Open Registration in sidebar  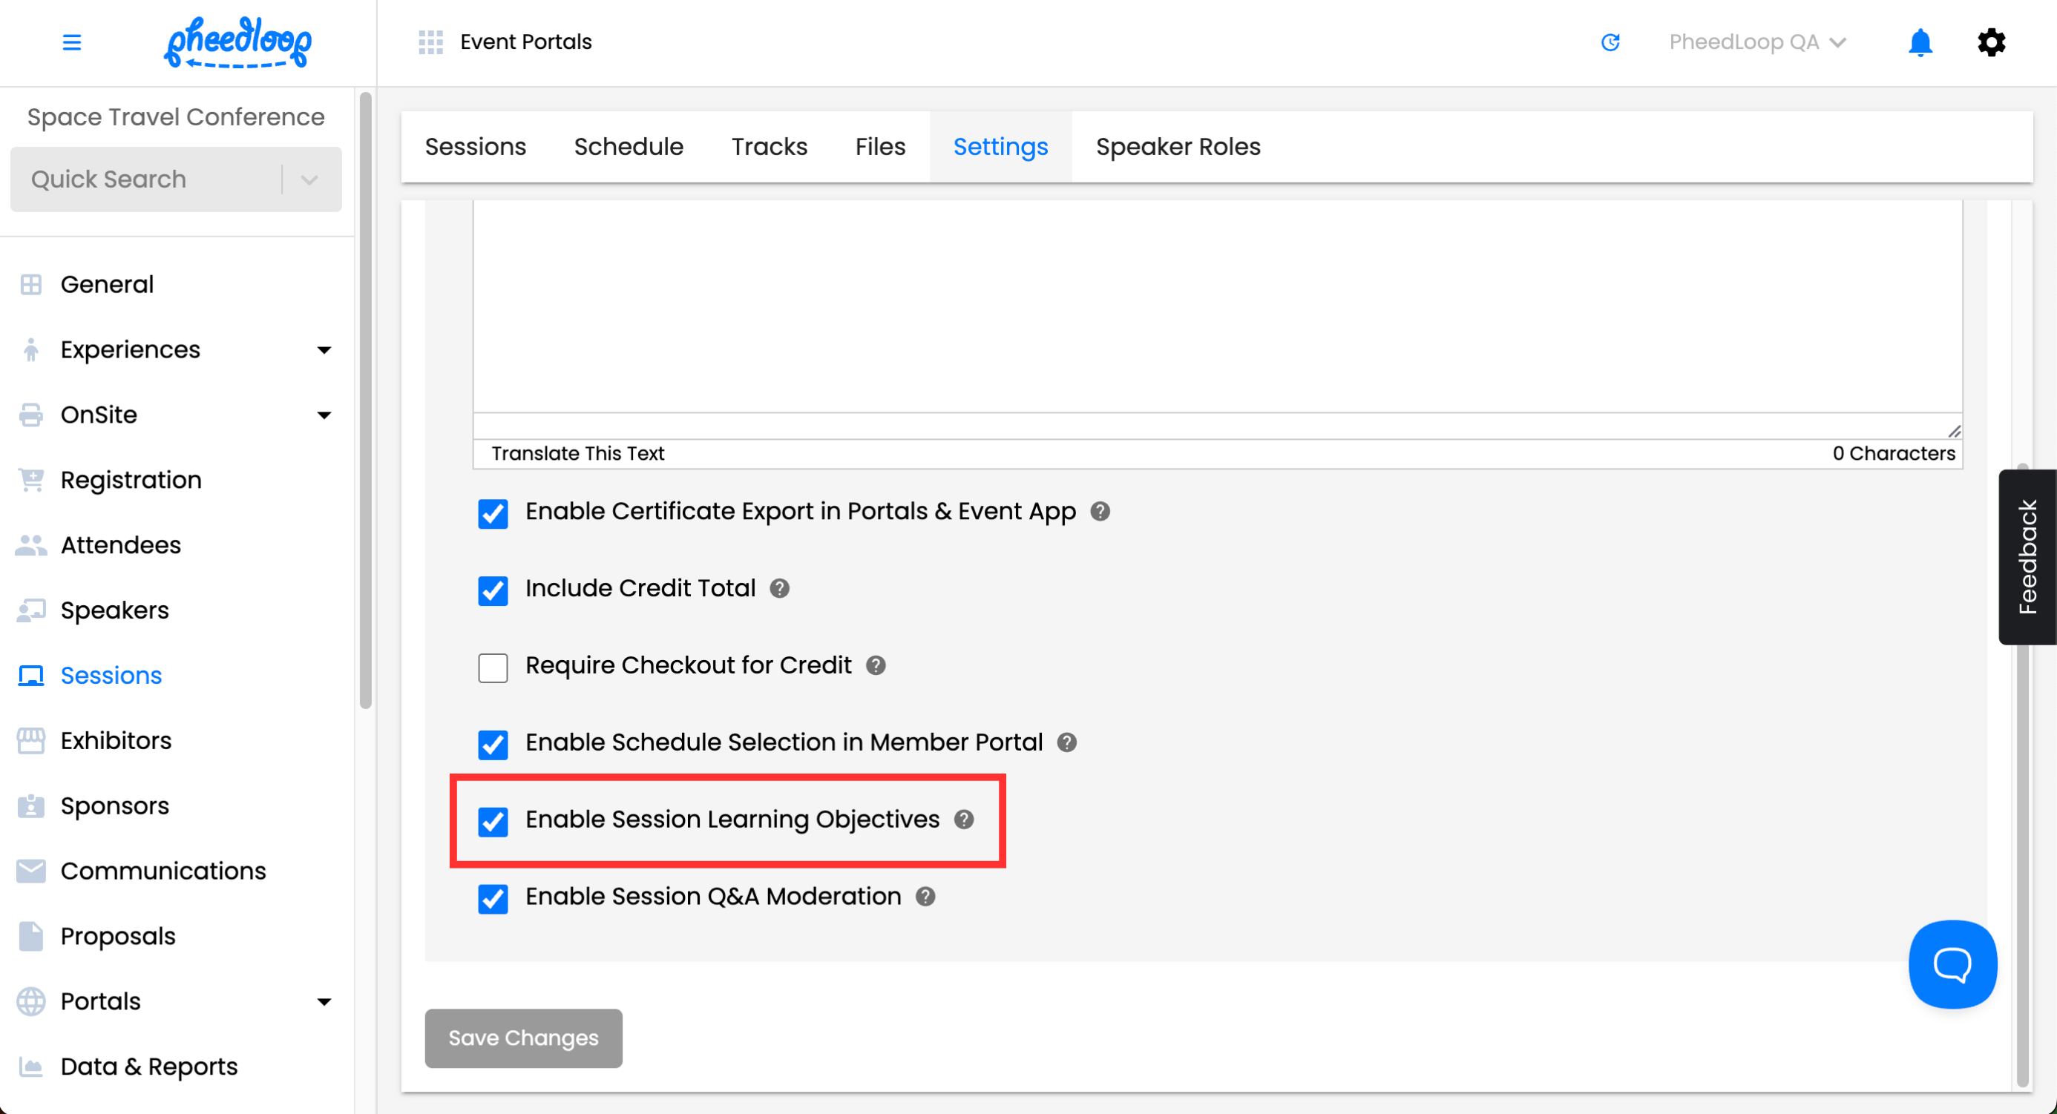[x=131, y=481]
